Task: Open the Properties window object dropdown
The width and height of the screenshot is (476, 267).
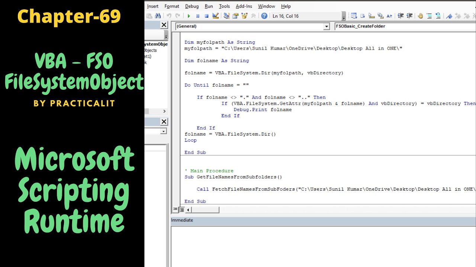Action: [164, 131]
